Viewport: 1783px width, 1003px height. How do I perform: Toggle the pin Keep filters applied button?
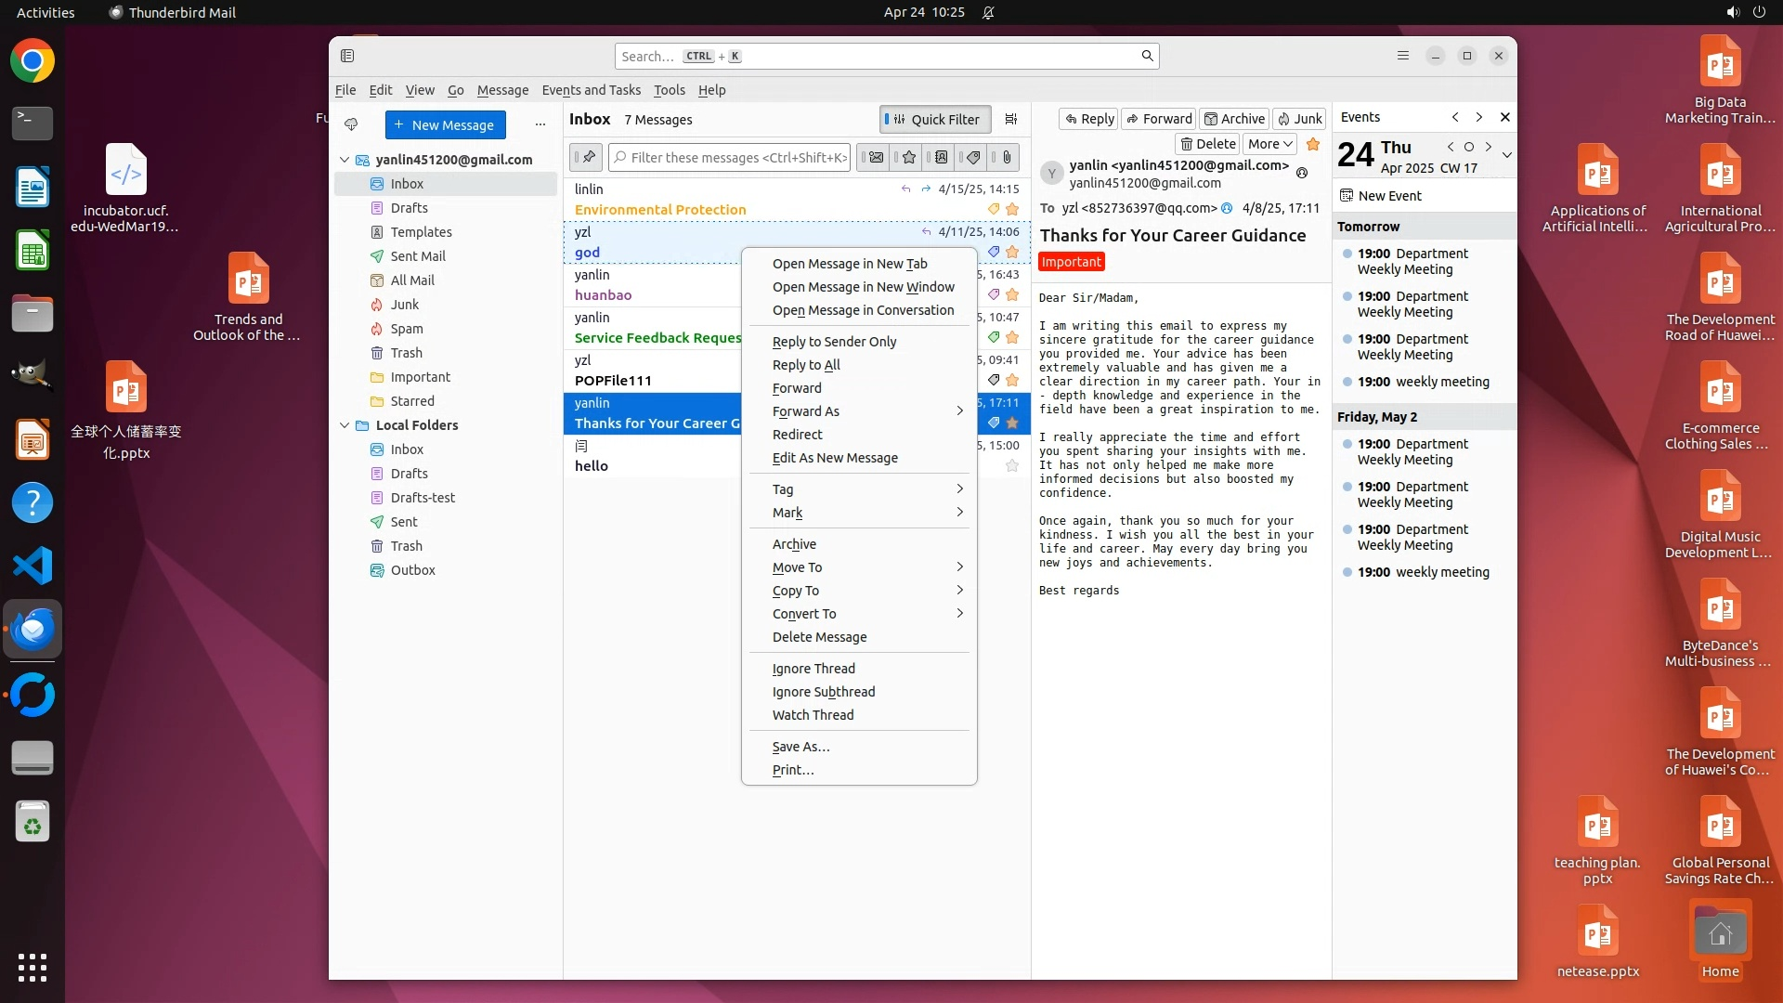pos(587,158)
